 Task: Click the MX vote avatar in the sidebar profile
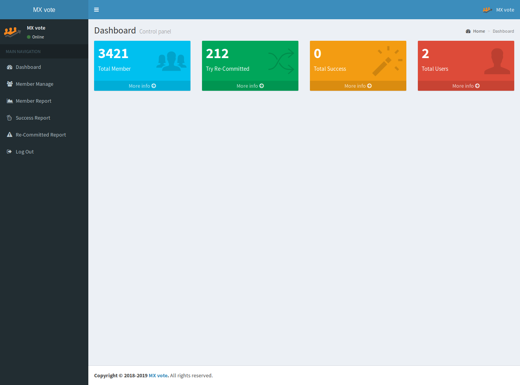pos(12,32)
